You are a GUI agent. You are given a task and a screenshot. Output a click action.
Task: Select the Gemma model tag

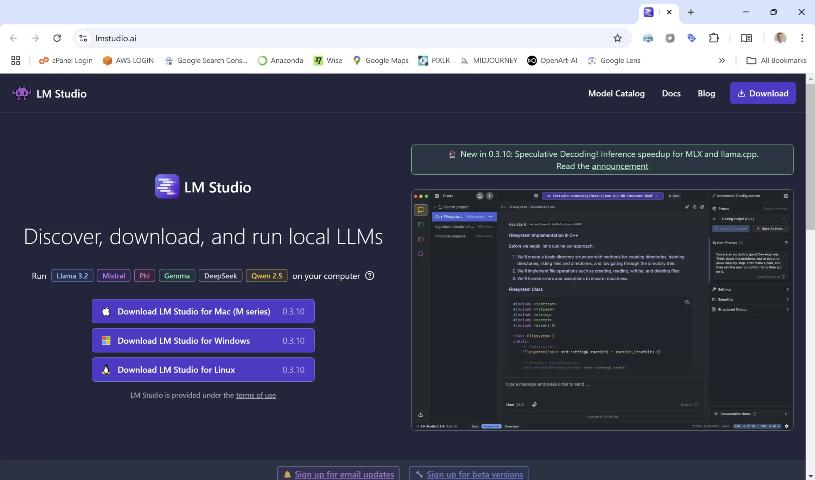coord(177,276)
